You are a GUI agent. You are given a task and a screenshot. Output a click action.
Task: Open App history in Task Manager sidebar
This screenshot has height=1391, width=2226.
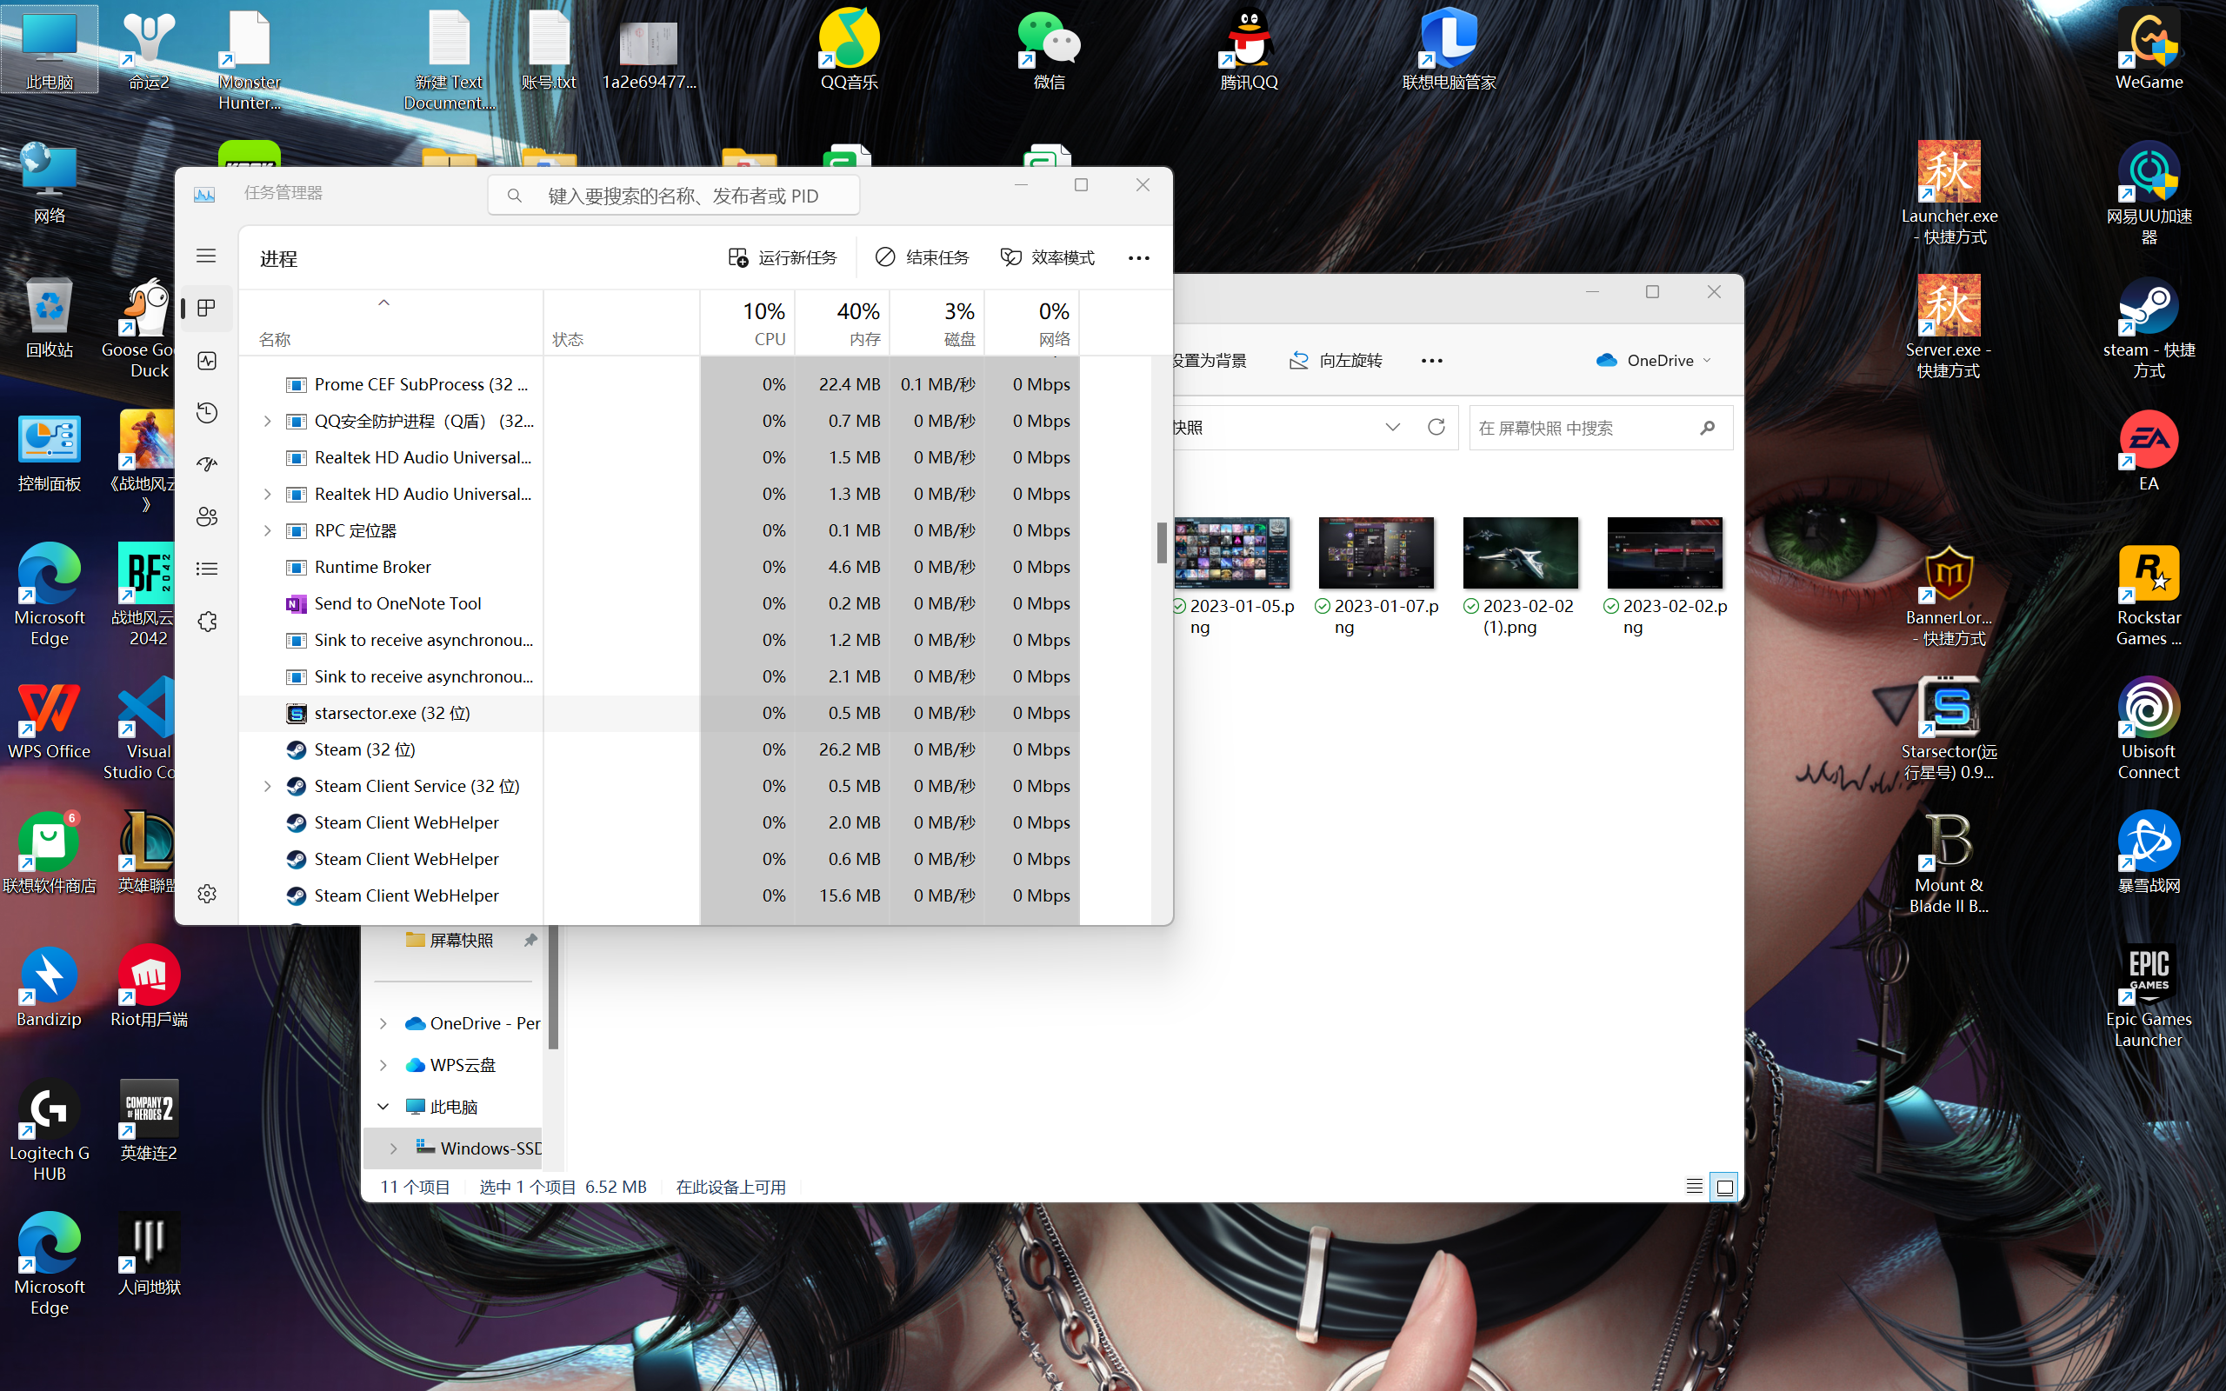coord(207,413)
